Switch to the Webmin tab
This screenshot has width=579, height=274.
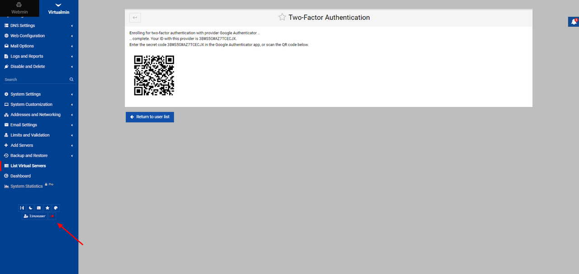(x=19, y=8)
